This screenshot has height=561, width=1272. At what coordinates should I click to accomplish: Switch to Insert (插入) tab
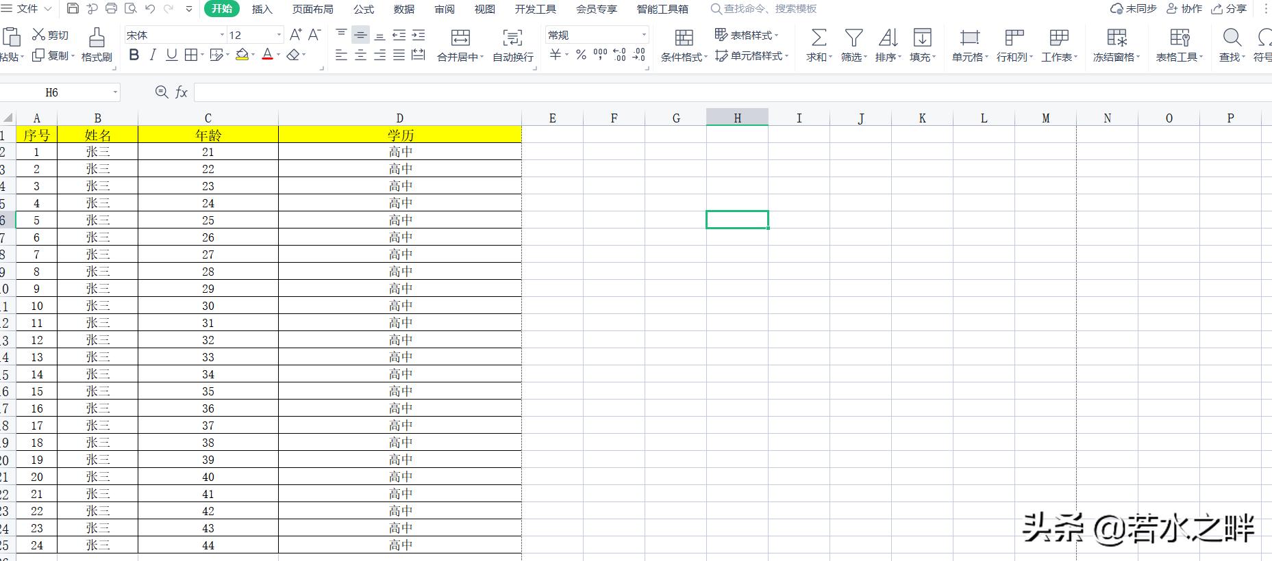[262, 9]
